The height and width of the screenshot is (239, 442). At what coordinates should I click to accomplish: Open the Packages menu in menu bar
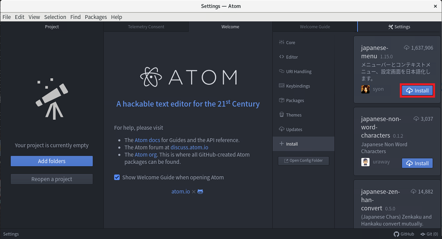(96, 17)
